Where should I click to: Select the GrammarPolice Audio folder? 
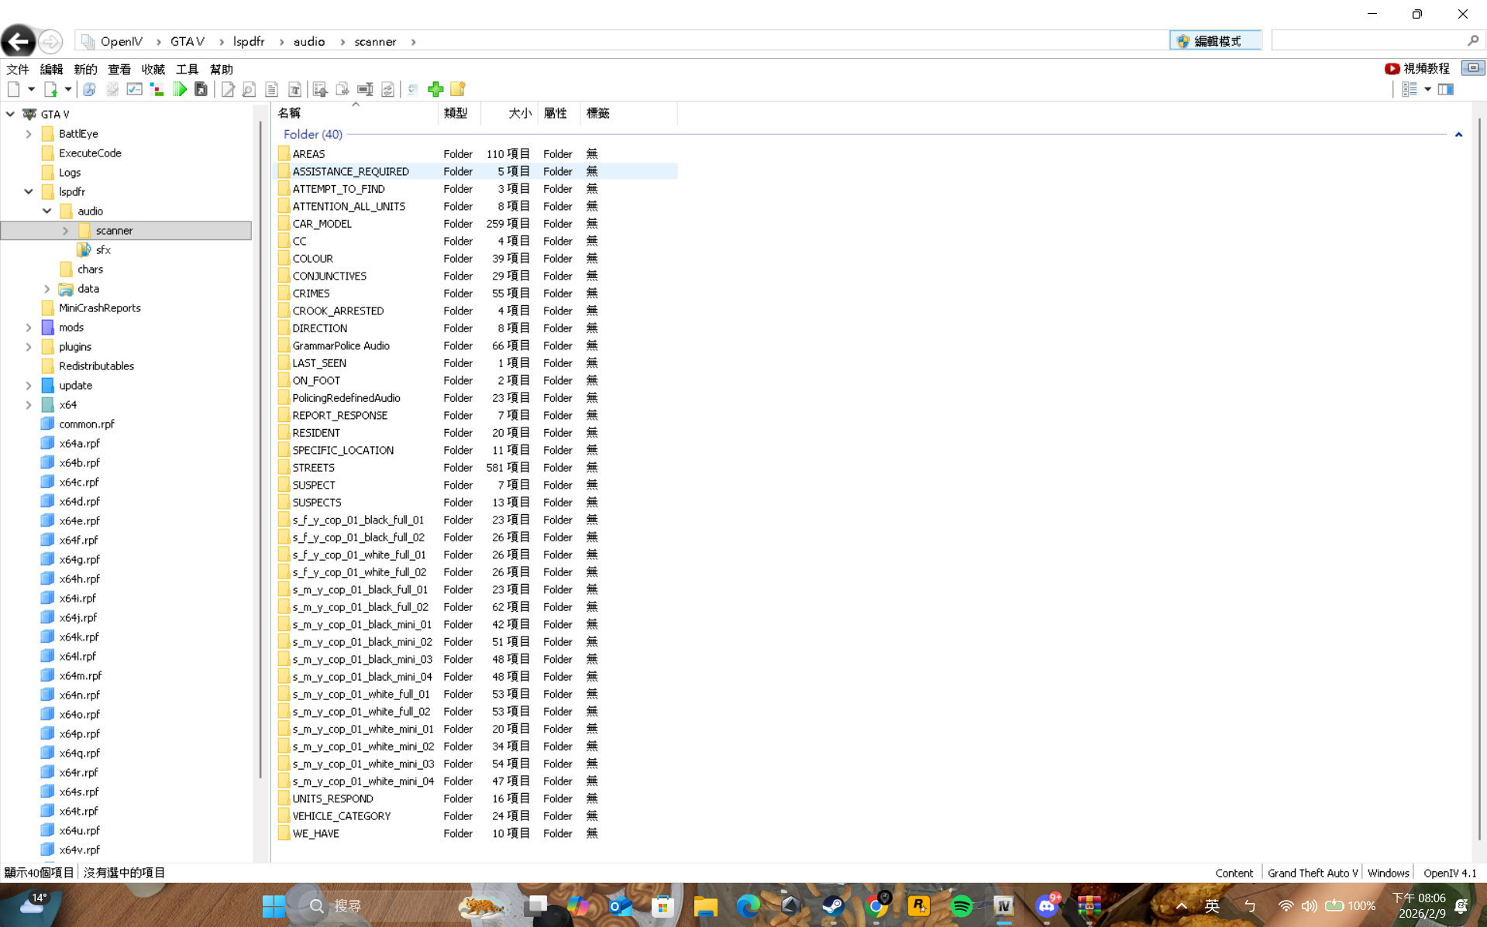(476, 345)
